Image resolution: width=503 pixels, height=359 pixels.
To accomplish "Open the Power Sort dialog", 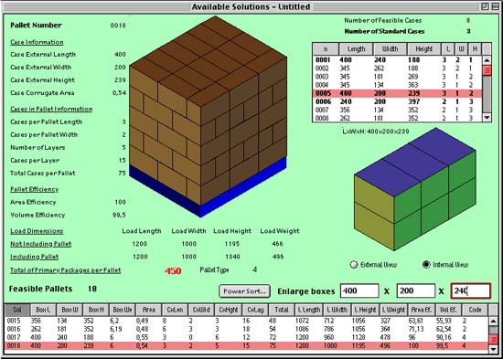I will (x=244, y=291).
